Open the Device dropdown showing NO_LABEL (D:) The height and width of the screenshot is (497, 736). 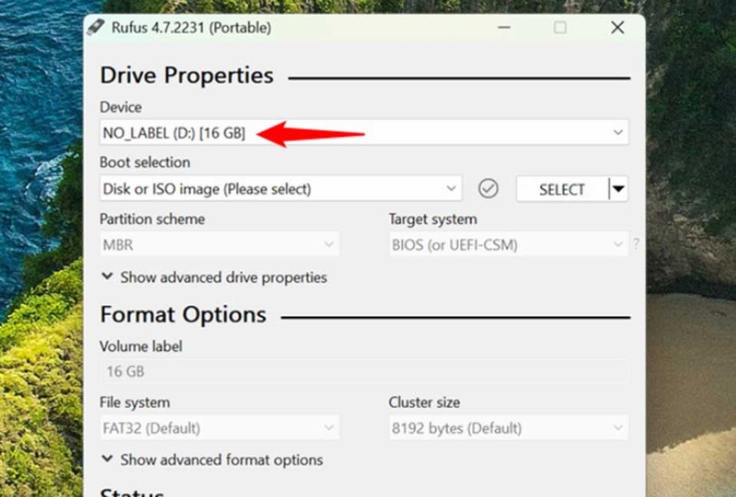(x=363, y=132)
